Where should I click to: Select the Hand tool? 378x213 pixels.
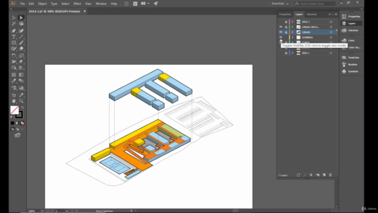[x=14, y=101]
